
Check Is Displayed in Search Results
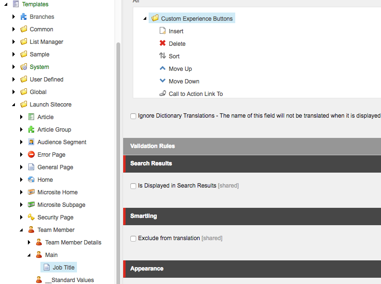pos(133,186)
